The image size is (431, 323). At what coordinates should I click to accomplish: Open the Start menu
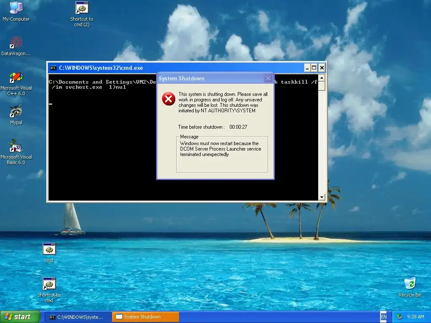pos(20,317)
